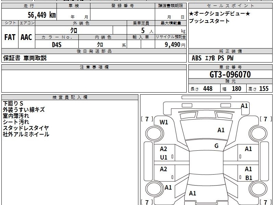Click the プッシュスタート sales point line
The image size is (274, 205).
pyautogui.click(x=209, y=21)
